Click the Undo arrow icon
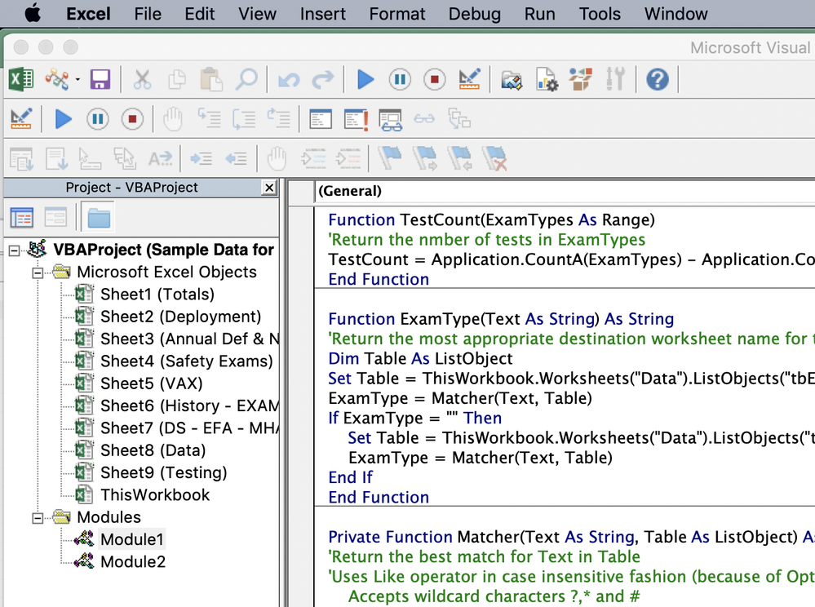This screenshot has height=607, width=815. click(288, 79)
